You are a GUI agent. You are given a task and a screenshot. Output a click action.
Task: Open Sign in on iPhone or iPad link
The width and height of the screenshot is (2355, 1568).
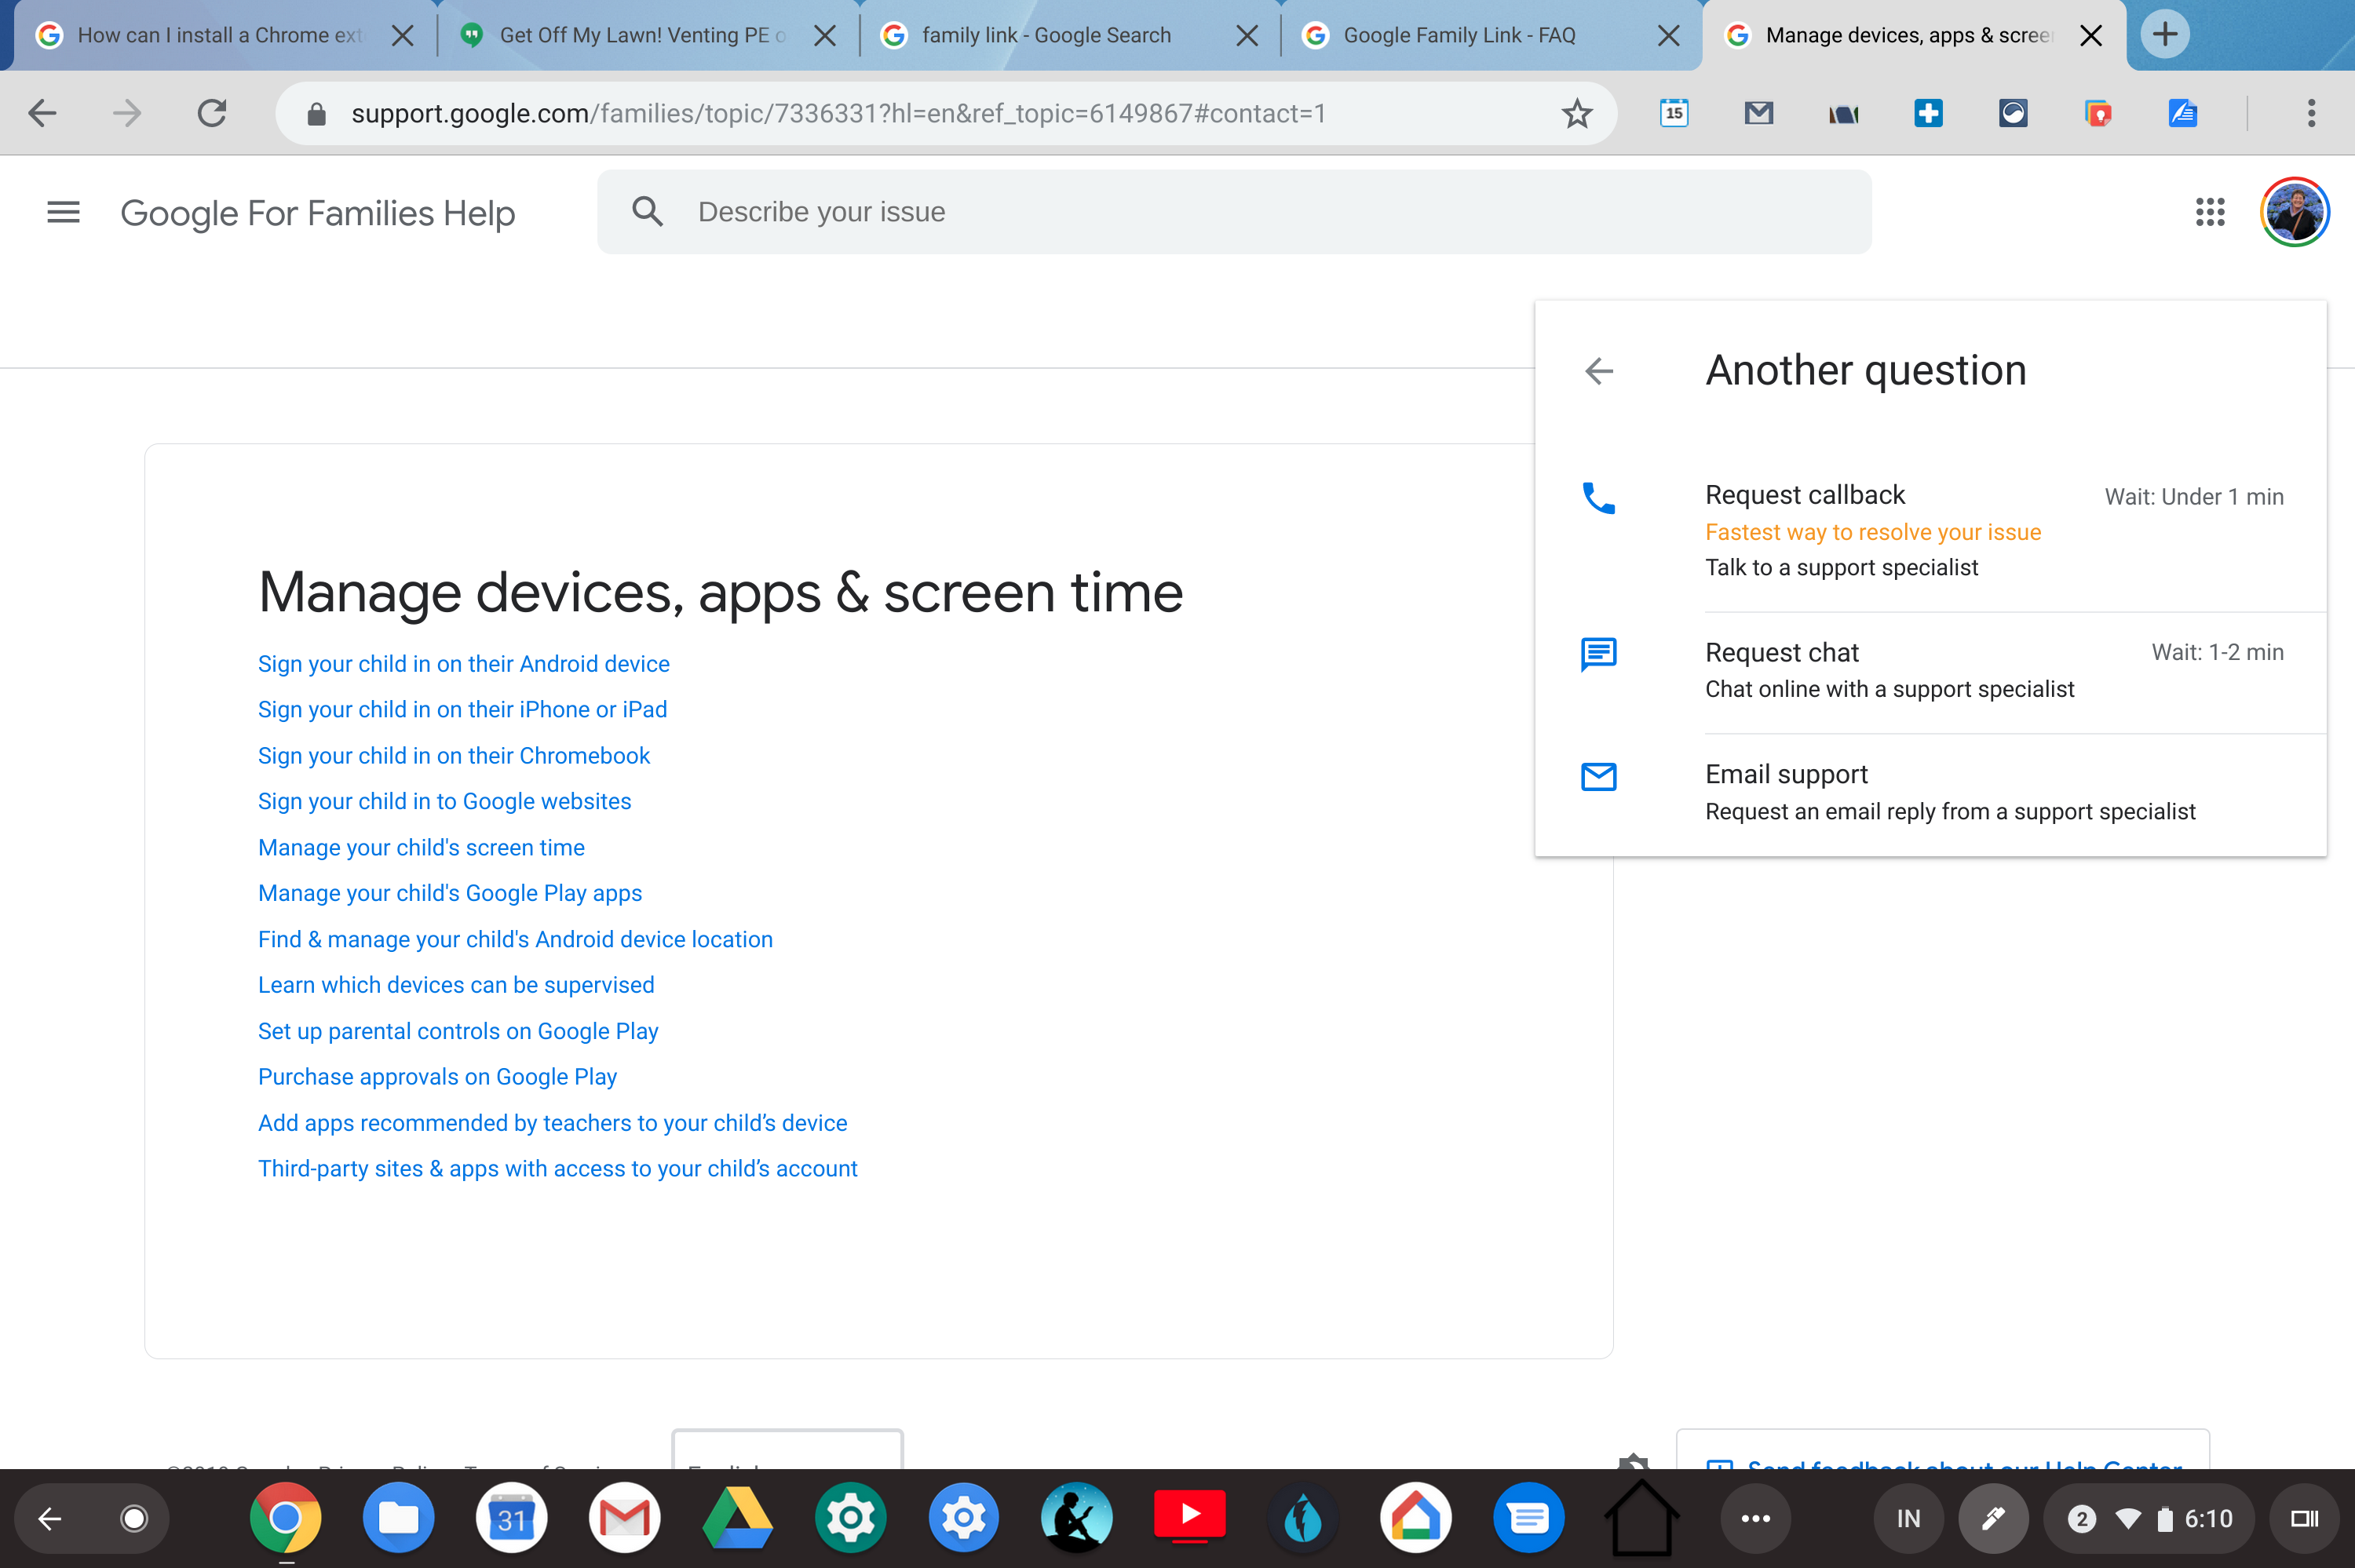pos(462,709)
